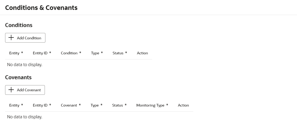Click the plus icon beside Add Covenant
Viewport: 297px width, 136px height.
point(11,90)
